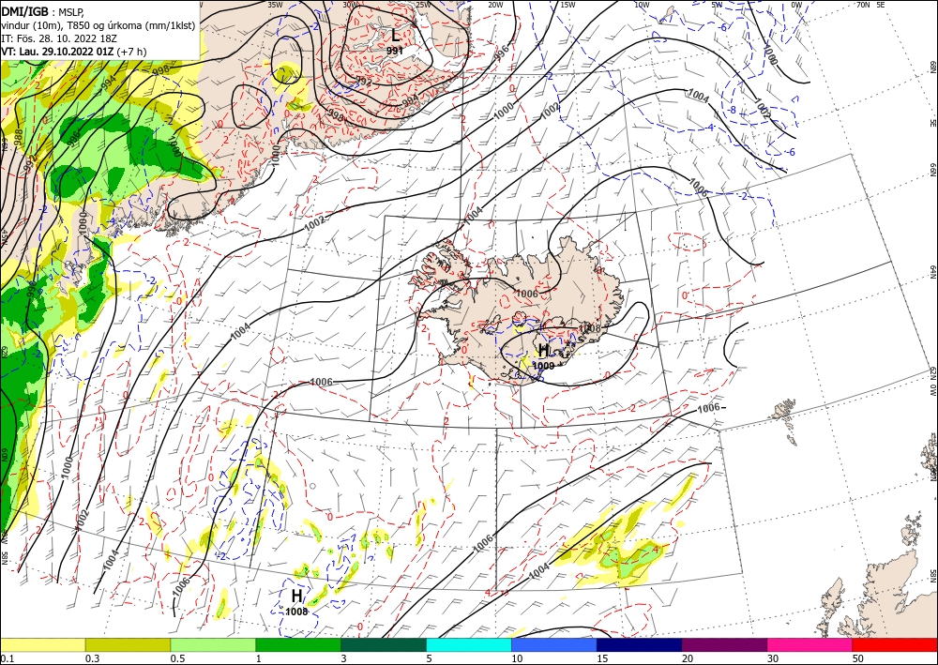This screenshot has width=938, height=665.
Task: Click the '64N' latitude label on right edge
Action: 933,271
